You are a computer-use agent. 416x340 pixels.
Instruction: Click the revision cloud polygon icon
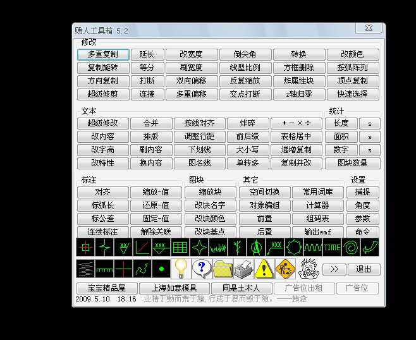[x=294, y=247]
